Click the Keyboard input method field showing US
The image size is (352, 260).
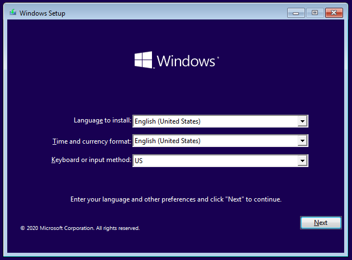[220, 161]
